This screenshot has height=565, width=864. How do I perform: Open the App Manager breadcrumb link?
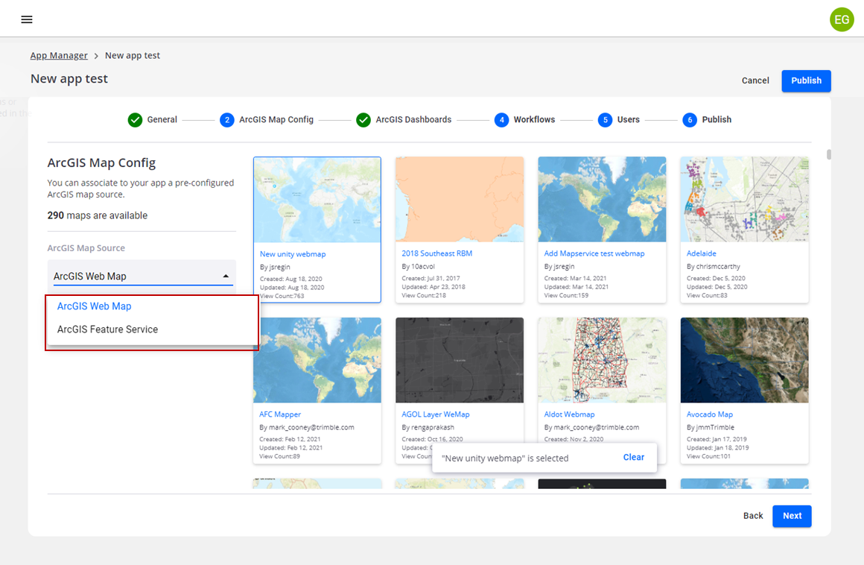59,56
